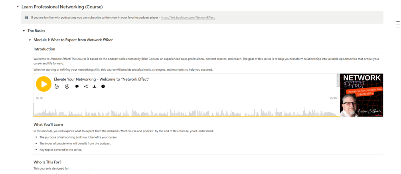Click the 02:04 duration label
401x174 pixels.
[x=334, y=98]
